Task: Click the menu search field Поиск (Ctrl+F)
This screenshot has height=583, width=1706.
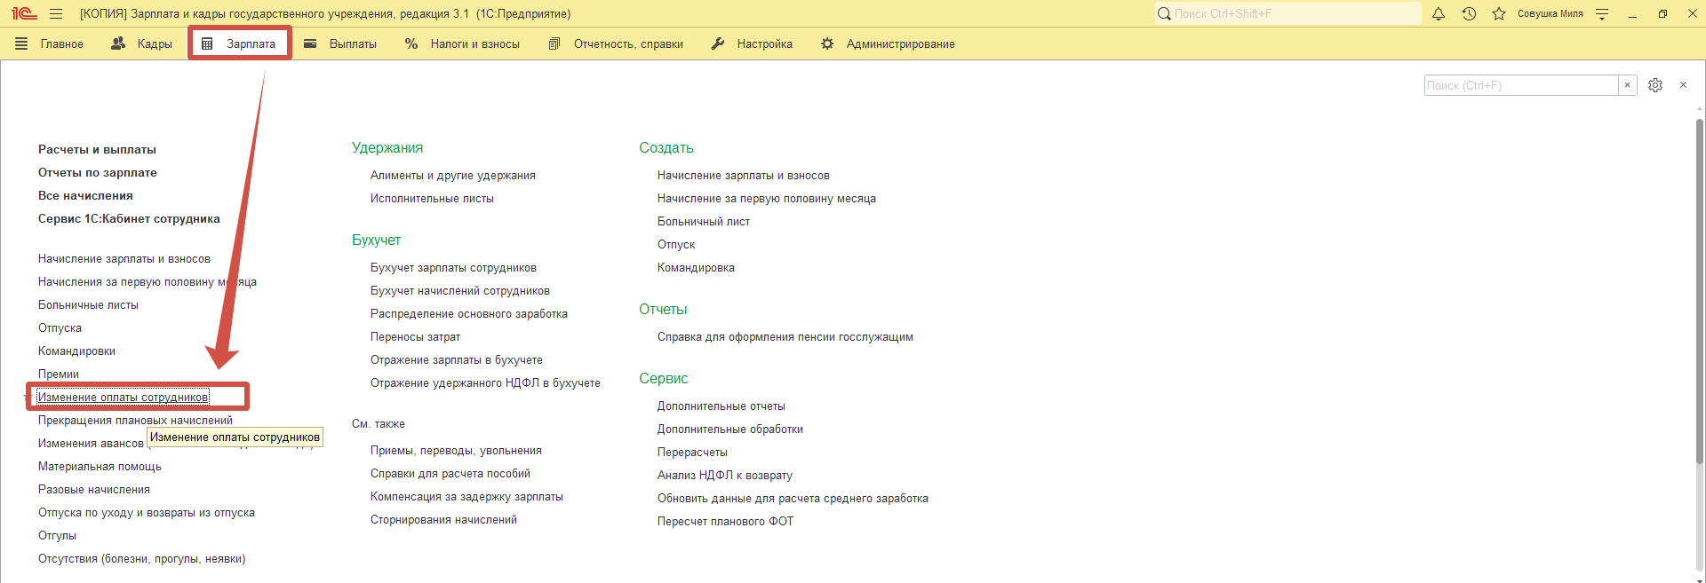Action: 1521,85
